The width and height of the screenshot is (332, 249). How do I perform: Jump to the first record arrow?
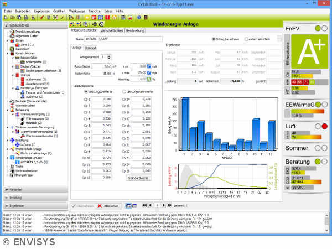(x=144, y=205)
